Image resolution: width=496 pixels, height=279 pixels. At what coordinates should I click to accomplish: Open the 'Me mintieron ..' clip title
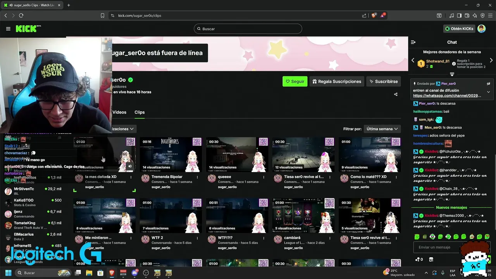point(98,238)
